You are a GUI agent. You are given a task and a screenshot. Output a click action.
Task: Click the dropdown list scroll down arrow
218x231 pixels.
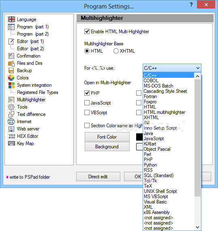(197, 227)
